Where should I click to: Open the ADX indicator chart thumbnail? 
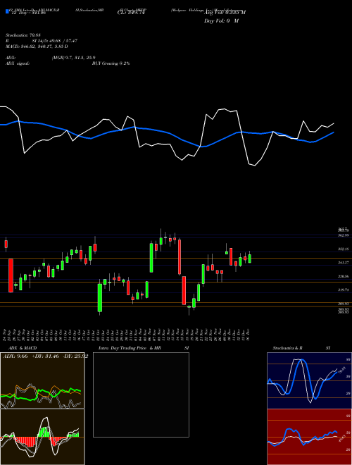[42, 380]
